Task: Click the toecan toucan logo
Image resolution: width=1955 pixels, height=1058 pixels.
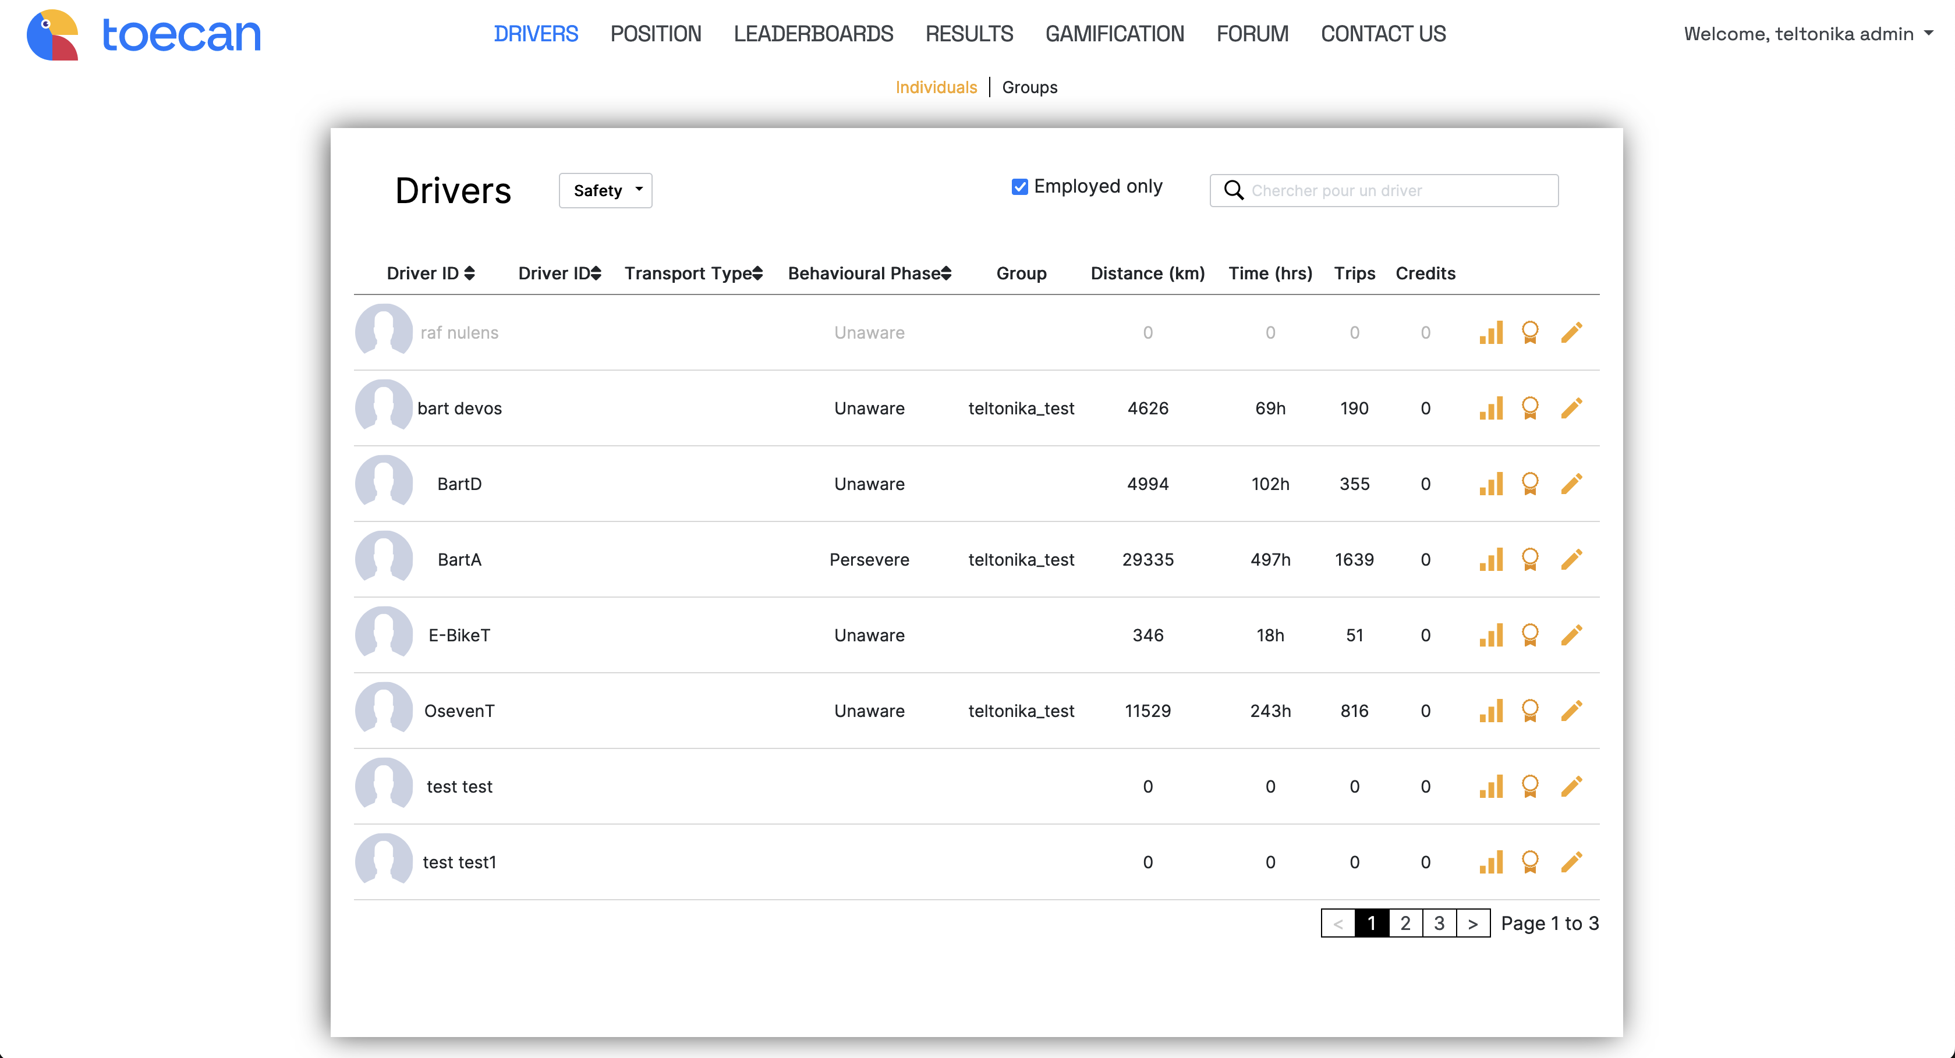Action: [53, 34]
